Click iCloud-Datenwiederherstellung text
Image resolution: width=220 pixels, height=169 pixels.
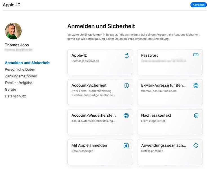93,121
